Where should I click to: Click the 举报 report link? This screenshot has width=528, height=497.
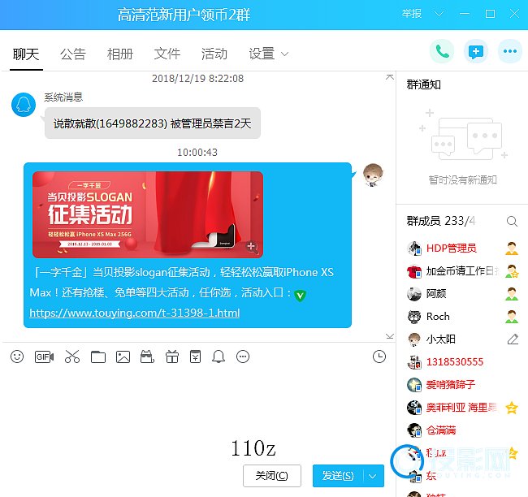click(x=411, y=14)
